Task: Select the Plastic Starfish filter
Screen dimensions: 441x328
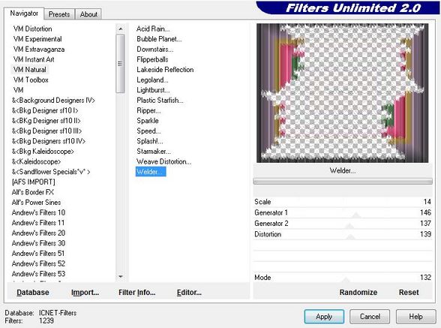Action: pos(160,101)
